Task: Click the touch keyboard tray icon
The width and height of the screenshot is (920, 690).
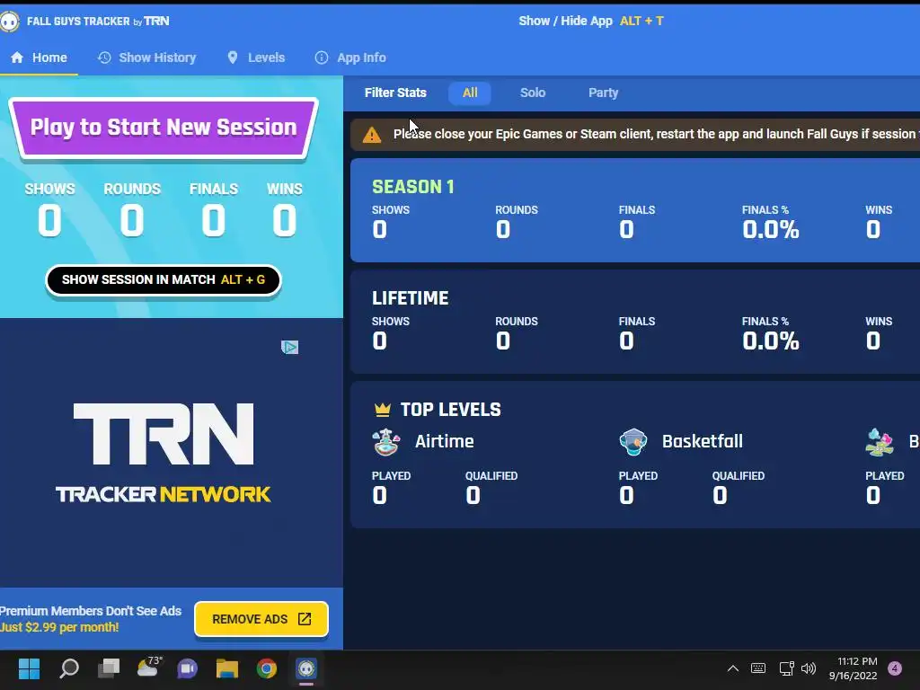Action: click(758, 668)
